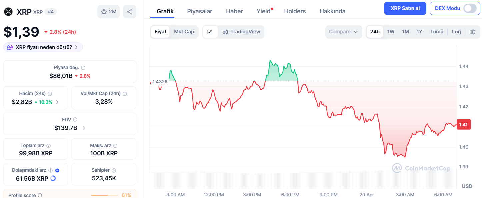Viewport: 482px width, 198px height.
Task: Enable Log scale on chart
Action: coord(456,32)
